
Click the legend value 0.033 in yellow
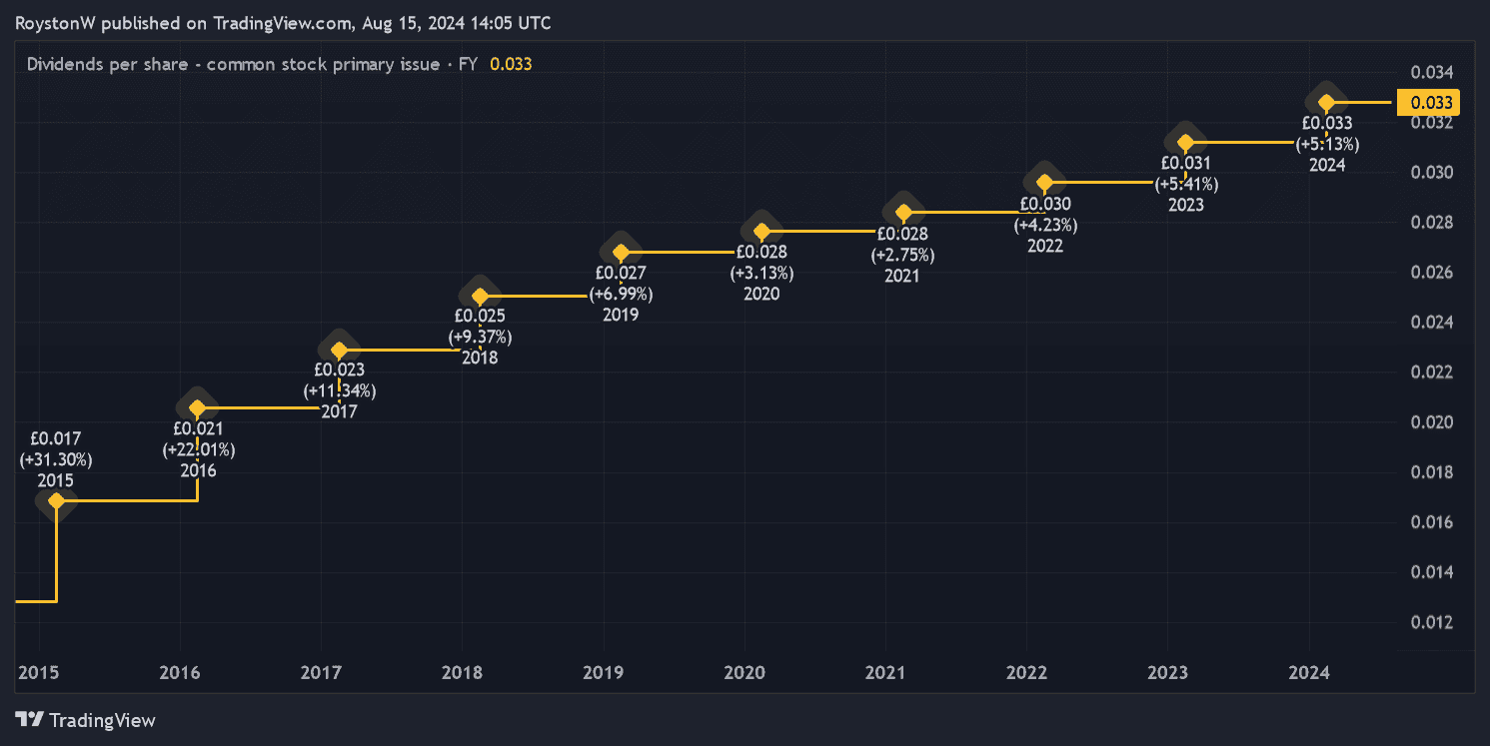pyautogui.click(x=511, y=64)
